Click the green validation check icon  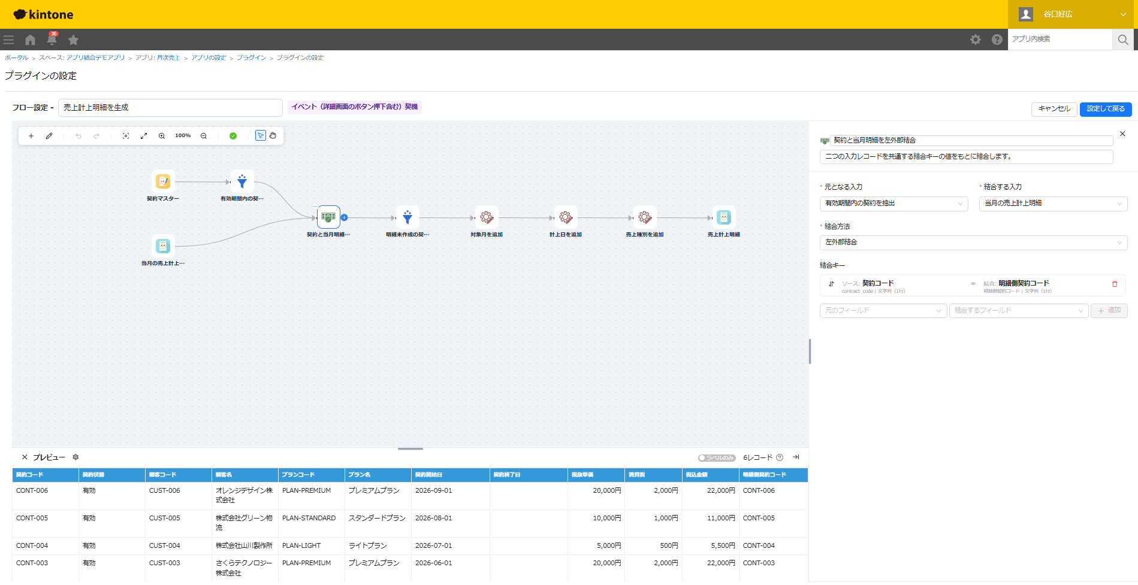pyautogui.click(x=233, y=136)
